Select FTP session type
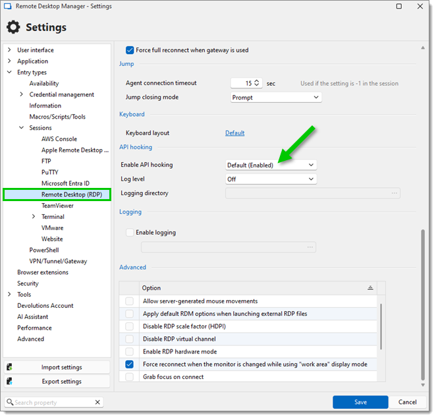 (x=47, y=162)
